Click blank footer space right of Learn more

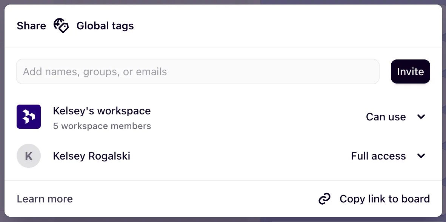(x=189, y=199)
